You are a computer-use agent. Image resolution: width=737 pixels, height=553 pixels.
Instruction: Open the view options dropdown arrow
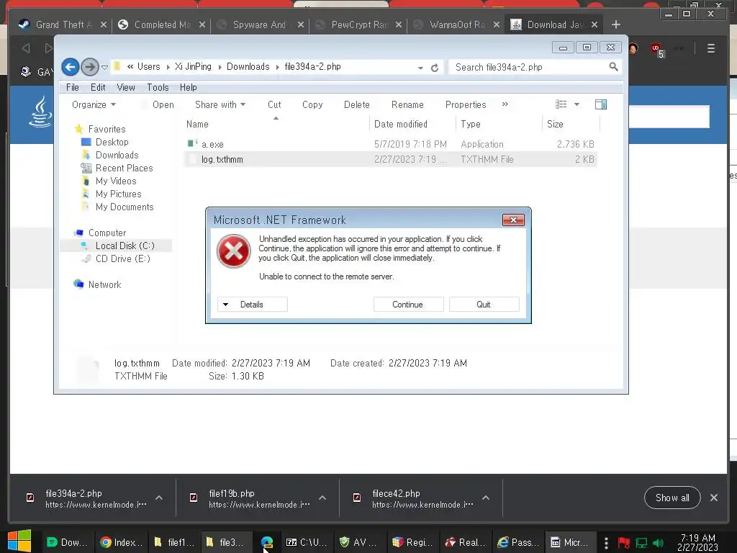point(577,104)
